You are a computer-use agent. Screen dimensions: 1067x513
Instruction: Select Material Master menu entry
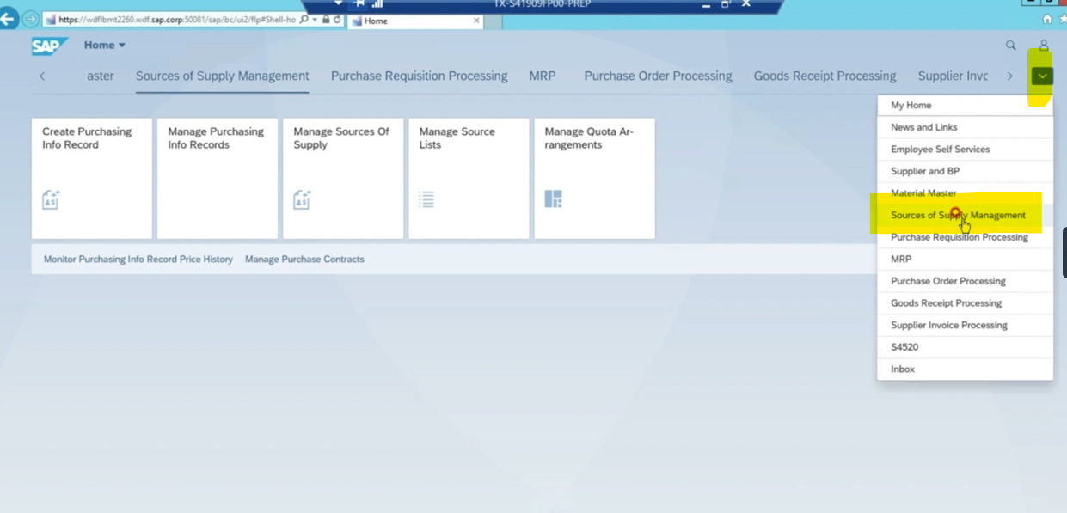coord(965,193)
